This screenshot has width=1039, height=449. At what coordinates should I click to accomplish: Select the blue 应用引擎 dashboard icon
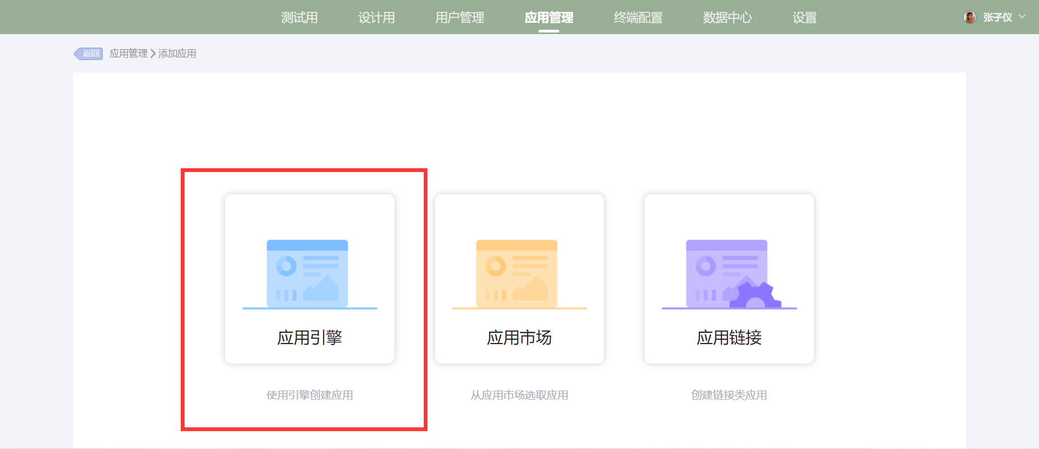click(x=310, y=274)
